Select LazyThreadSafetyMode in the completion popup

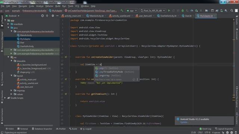(117, 72)
